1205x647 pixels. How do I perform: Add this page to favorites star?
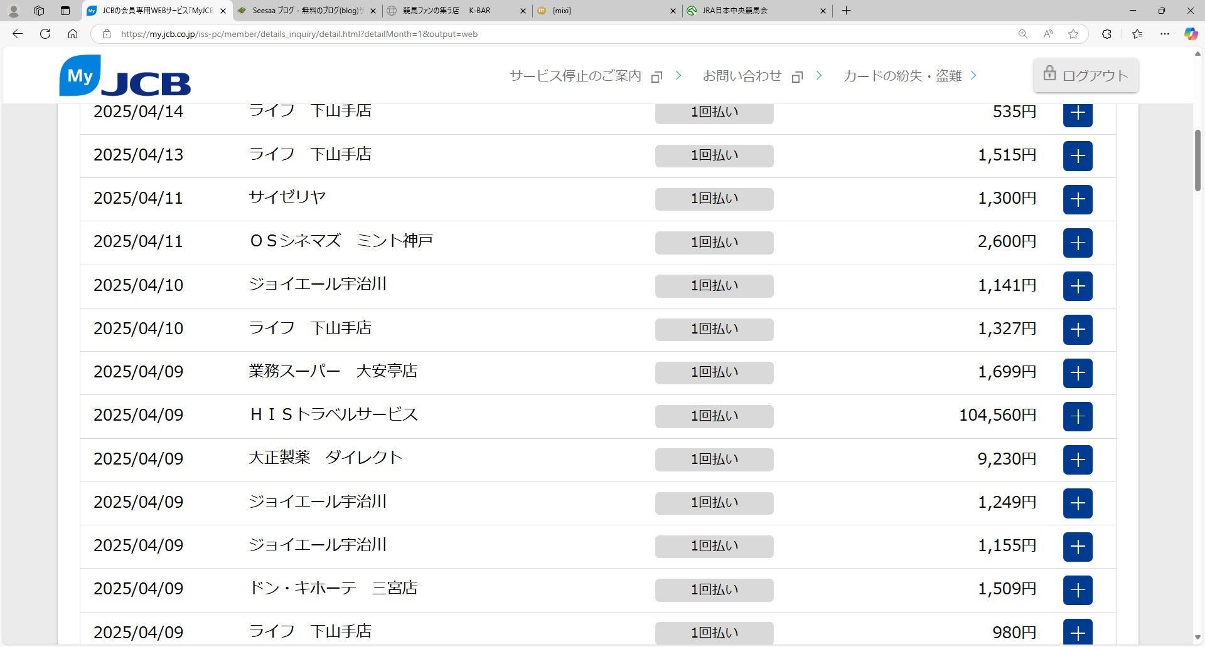click(1073, 34)
